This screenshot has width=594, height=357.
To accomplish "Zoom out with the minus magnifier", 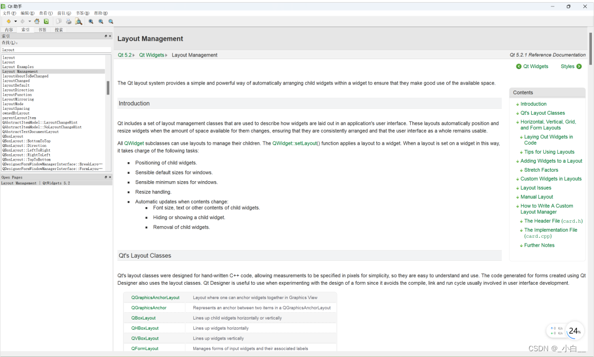I will pyautogui.click(x=101, y=22).
